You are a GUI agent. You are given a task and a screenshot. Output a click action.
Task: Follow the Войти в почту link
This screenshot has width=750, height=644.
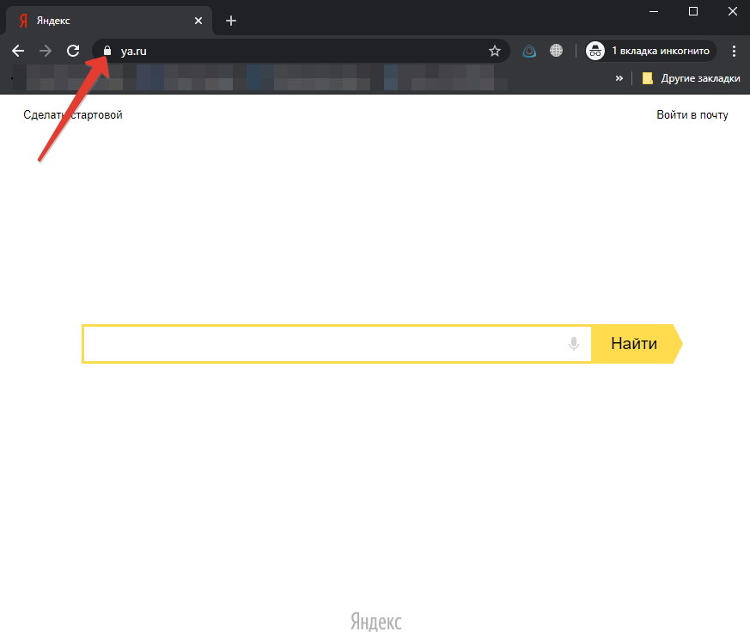[x=692, y=115]
